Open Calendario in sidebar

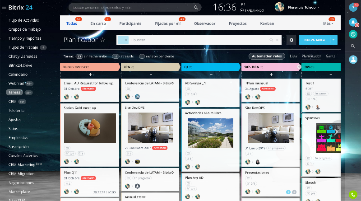18,75
